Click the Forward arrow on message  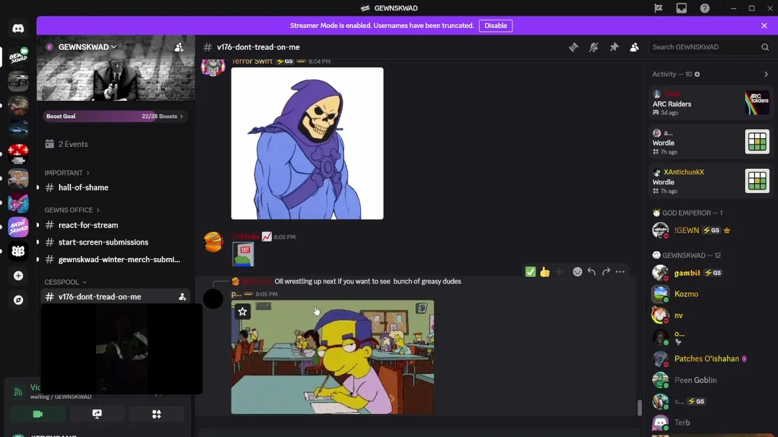606,272
